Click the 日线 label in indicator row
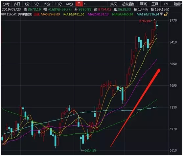 pyautogui.click(x=36, y=14)
